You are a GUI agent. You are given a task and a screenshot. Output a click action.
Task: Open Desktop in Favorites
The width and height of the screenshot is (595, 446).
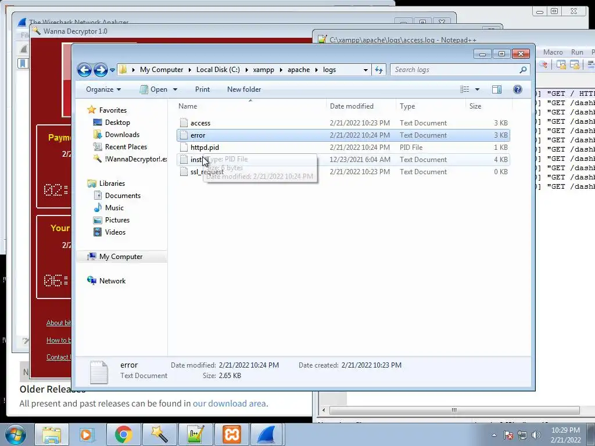117,123
